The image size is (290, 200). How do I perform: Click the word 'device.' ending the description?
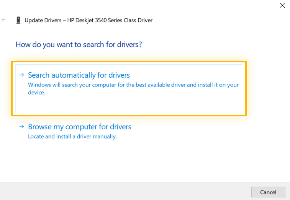(x=36, y=92)
